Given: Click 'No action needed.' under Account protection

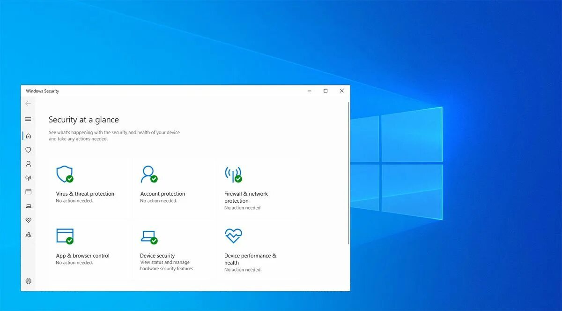Looking at the screenshot, I should pyautogui.click(x=158, y=201).
